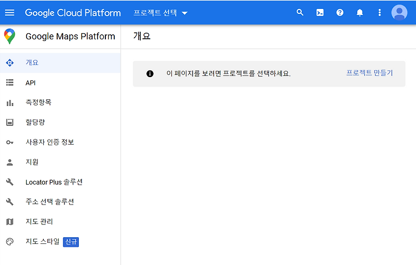Click the 할당량 quota icon
Viewport: 416px width, 265px height.
tap(10, 123)
